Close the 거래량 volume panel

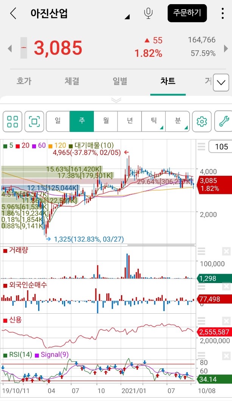click(x=226, y=251)
